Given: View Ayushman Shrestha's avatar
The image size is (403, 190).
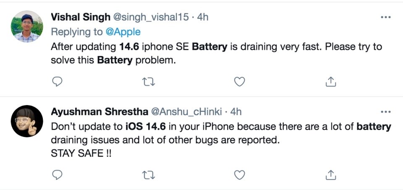Looking at the screenshot, I should [27, 121].
